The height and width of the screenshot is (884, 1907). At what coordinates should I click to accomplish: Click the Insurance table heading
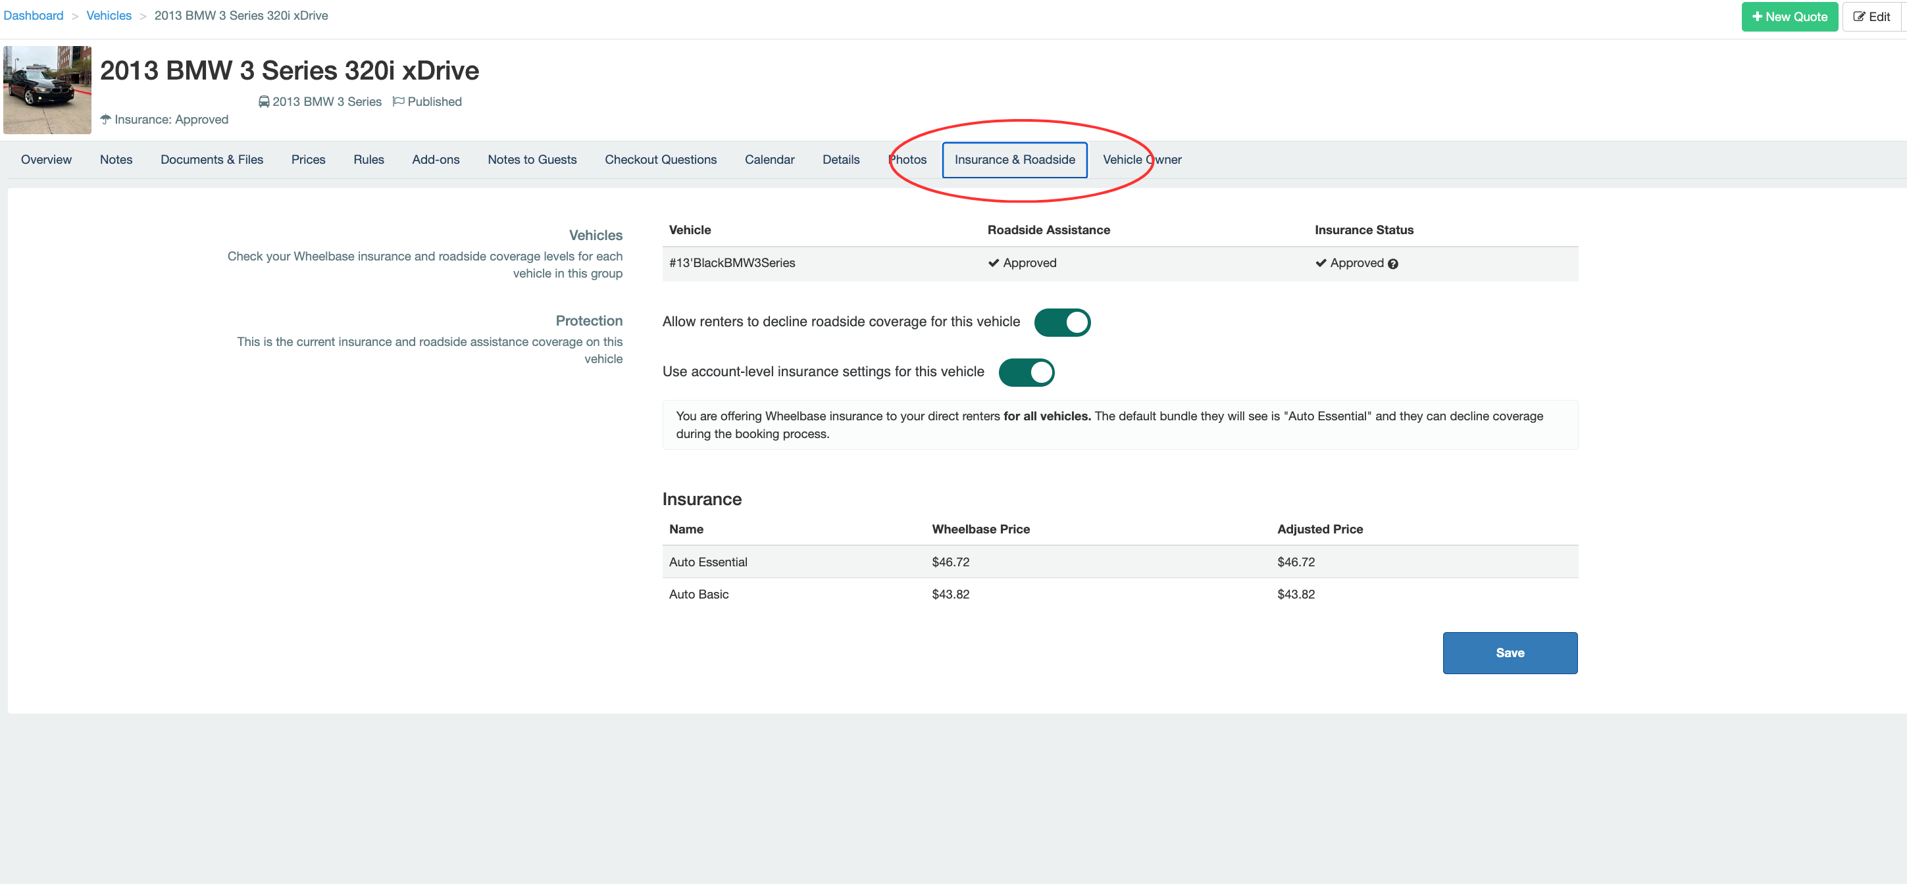(701, 499)
